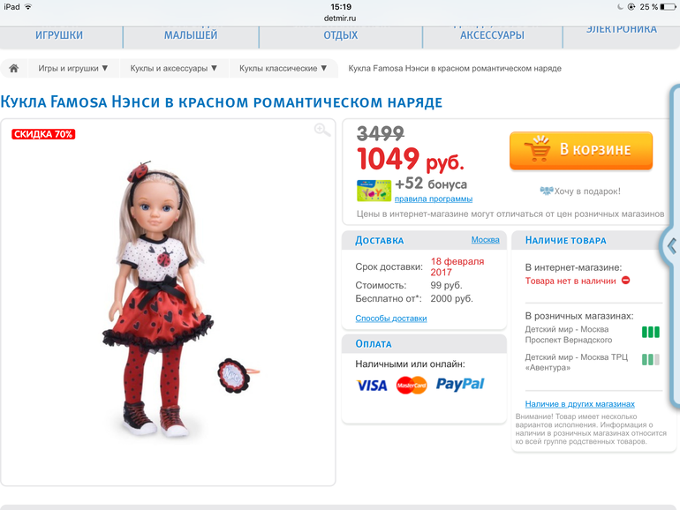This screenshot has width=680, height=510.
Task: Click the red out-of-stock status icon
Action: (x=625, y=281)
